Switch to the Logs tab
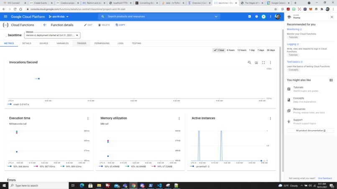337x189 pixels. tap(120, 43)
